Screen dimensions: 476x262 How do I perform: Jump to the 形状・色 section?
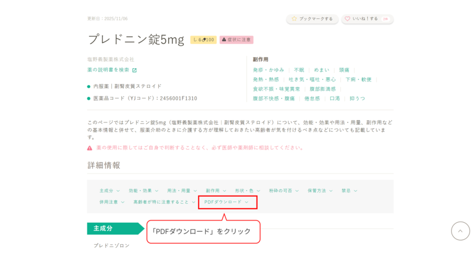248,191
